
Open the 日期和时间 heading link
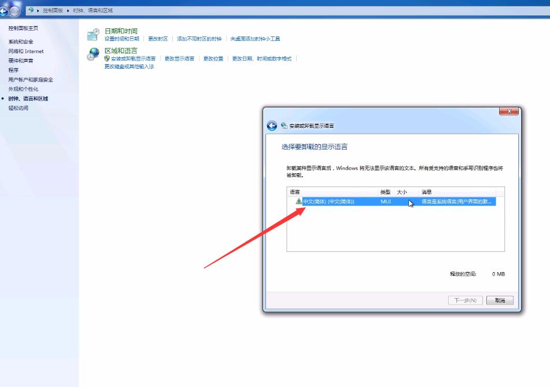click(x=121, y=31)
